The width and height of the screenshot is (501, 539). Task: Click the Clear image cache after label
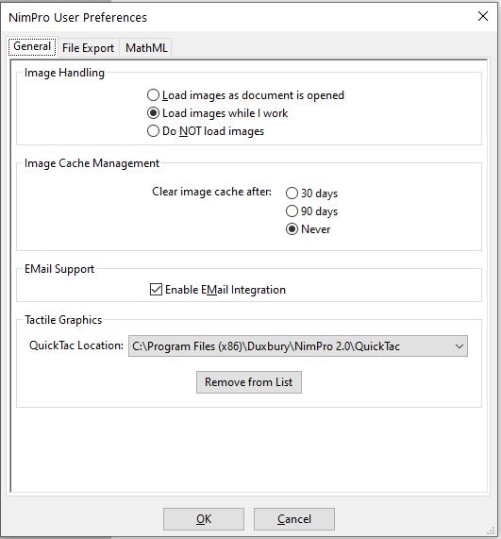pyautogui.click(x=211, y=192)
